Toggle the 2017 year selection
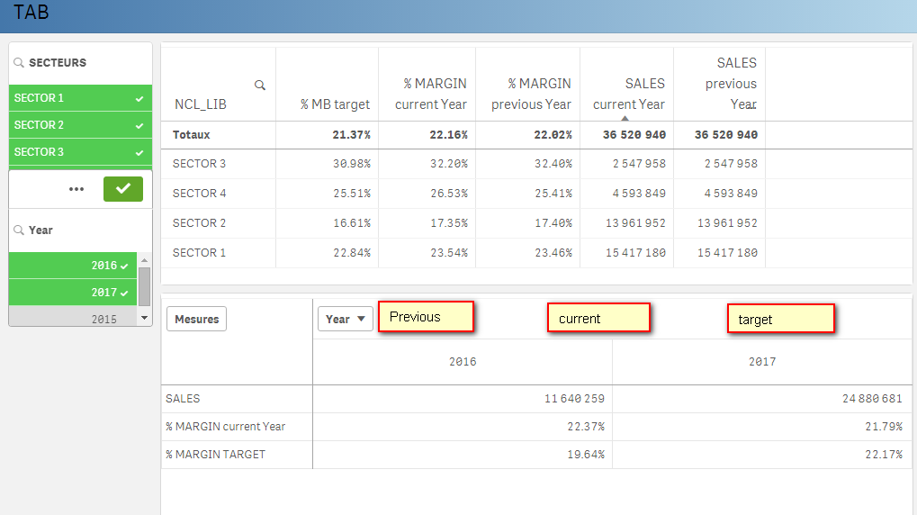 [73, 292]
